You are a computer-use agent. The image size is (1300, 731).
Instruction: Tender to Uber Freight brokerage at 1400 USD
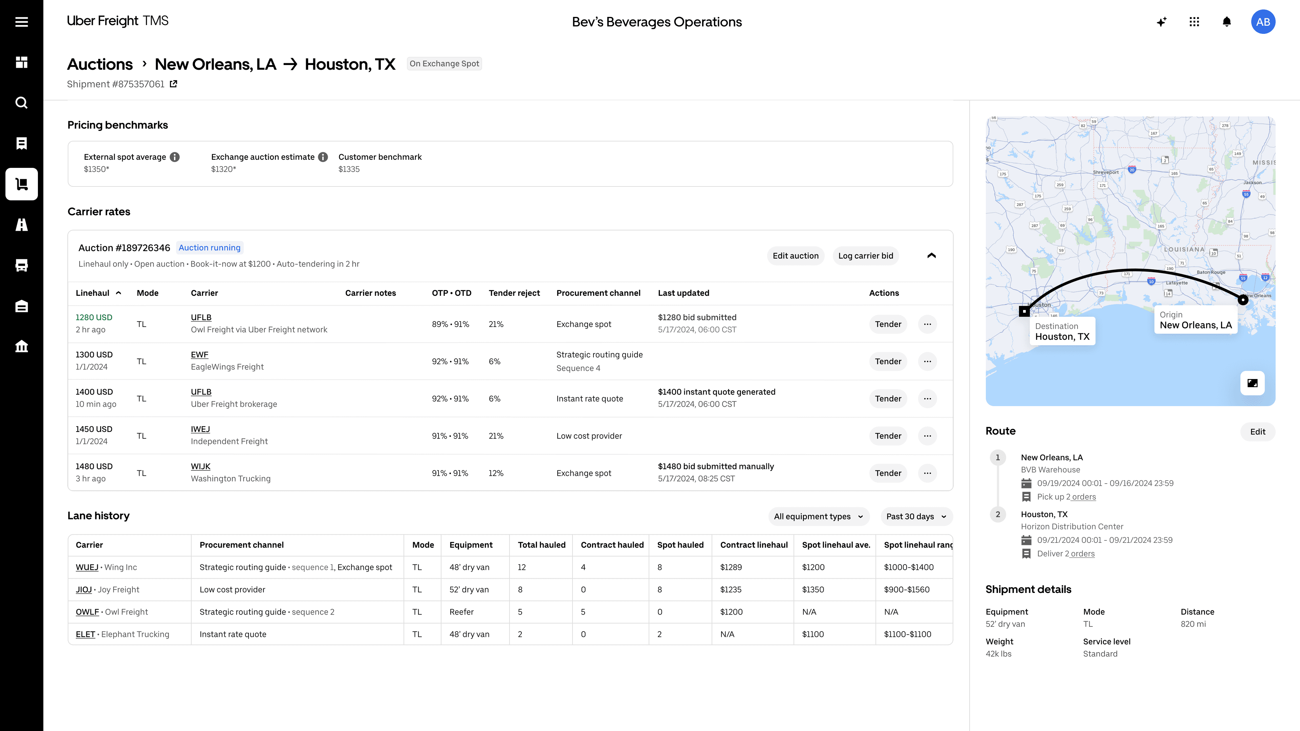point(888,399)
